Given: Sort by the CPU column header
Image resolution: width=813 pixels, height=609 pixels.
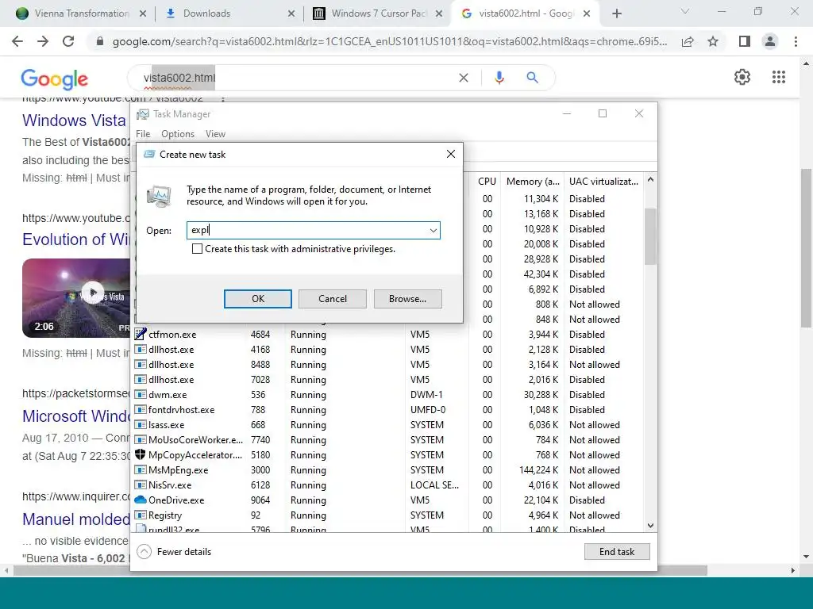Looking at the screenshot, I should pos(487,182).
